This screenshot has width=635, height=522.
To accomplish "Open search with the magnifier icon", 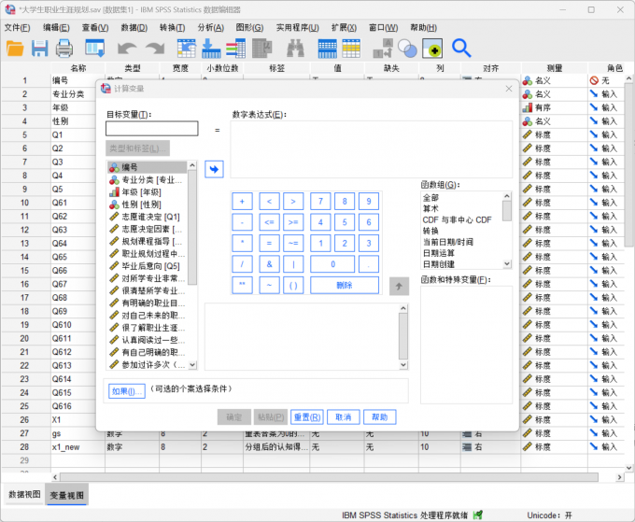I will pos(461,49).
